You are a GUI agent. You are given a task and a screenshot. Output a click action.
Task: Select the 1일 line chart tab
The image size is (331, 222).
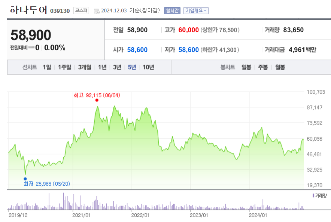click(47, 67)
